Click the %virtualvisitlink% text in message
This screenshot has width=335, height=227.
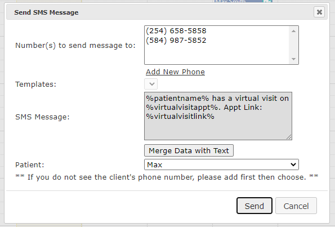[x=180, y=117]
